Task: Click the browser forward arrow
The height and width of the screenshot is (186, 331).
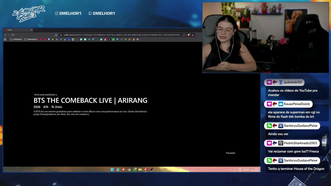Action: click(x=9, y=35)
